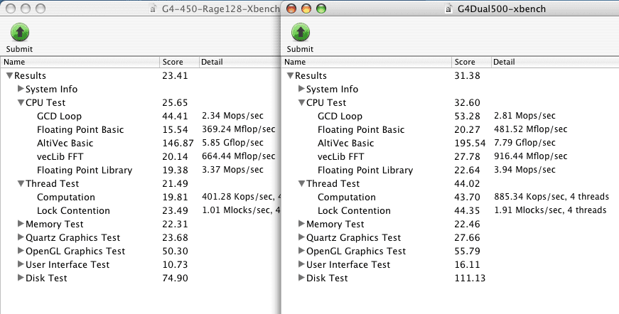Expand System Info in G4-450 window
619x314 pixels.
point(21,89)
